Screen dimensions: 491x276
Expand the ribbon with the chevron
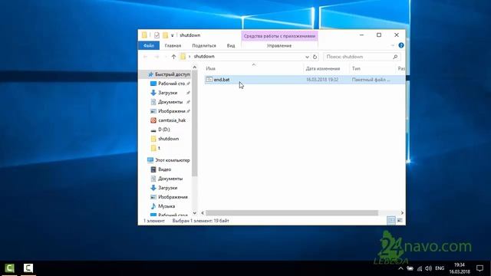[393, 45]
